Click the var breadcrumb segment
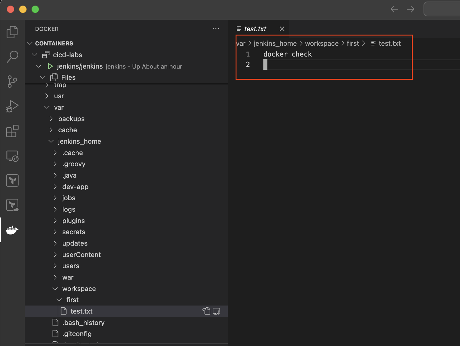Screen dimensions: 460x346 241,44
